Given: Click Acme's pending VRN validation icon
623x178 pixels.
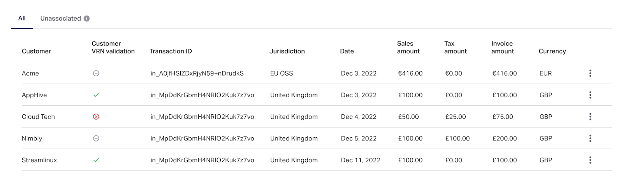Looking at the screenshot, I should point(96,73).
